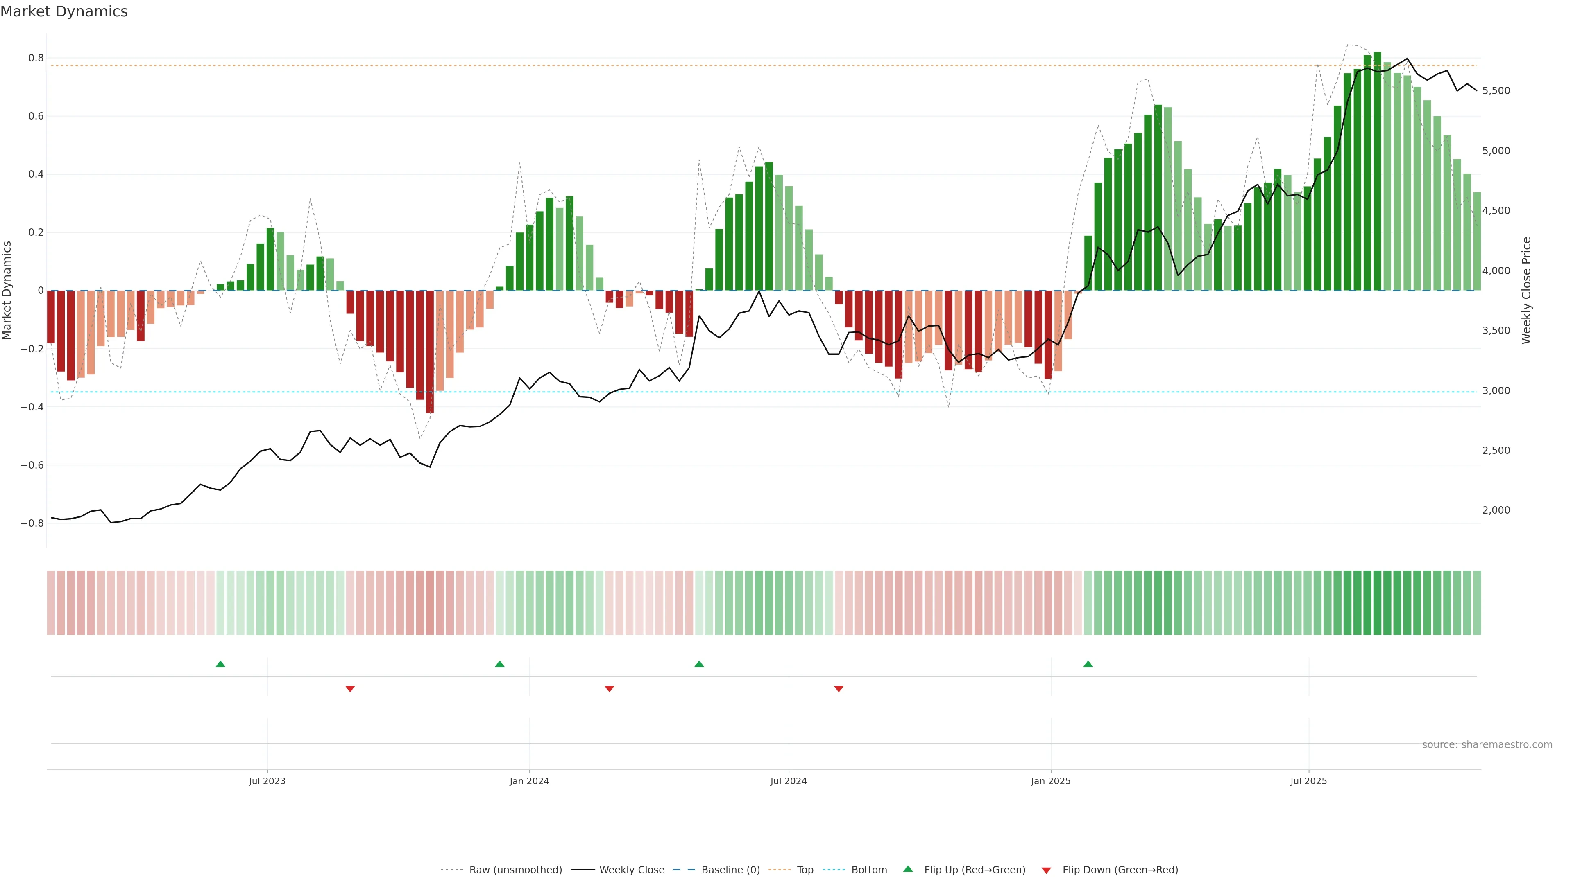Click the green triangle icon in the legend
Image resolution: width=1573 pixels, height=884 pixels.
click(x=908, y=869)
